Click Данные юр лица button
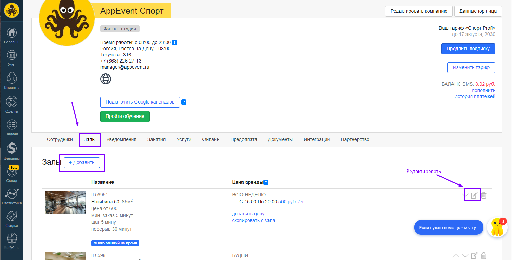512x260 pixels. click(x=478, y=11)
